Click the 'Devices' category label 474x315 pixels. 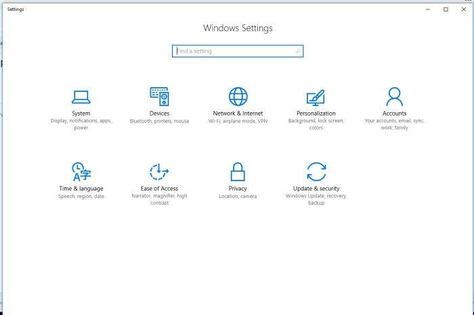159,114
